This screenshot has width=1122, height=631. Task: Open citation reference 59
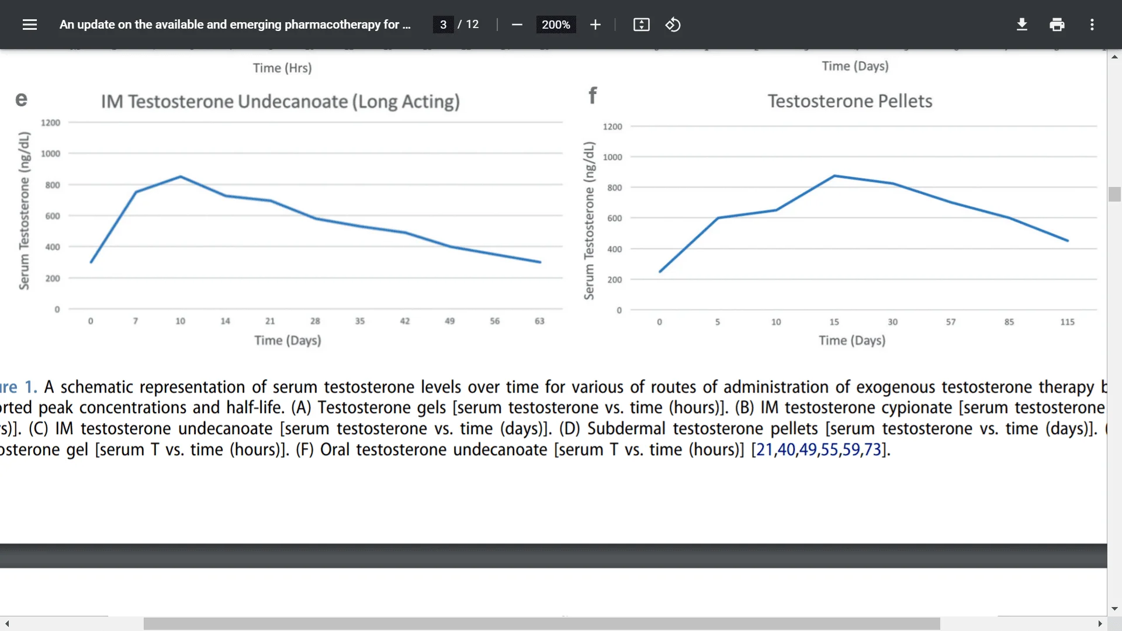851,450
